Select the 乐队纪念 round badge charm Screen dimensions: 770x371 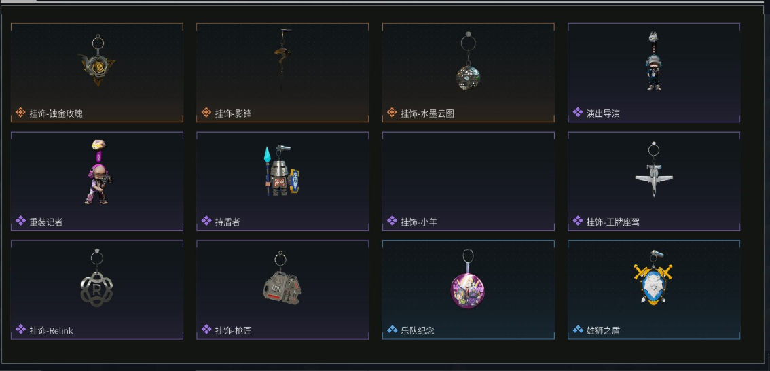[x=467, y=279]
